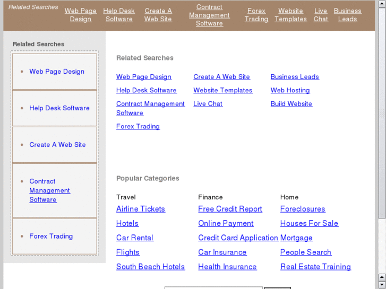Screen dimensions: 386x289
Task: Open the Houses For Sale link
Action: click(x=310, y=224)
